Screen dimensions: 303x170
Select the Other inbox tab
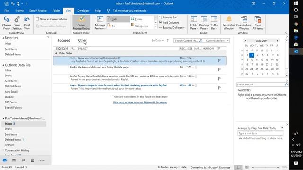82,40
